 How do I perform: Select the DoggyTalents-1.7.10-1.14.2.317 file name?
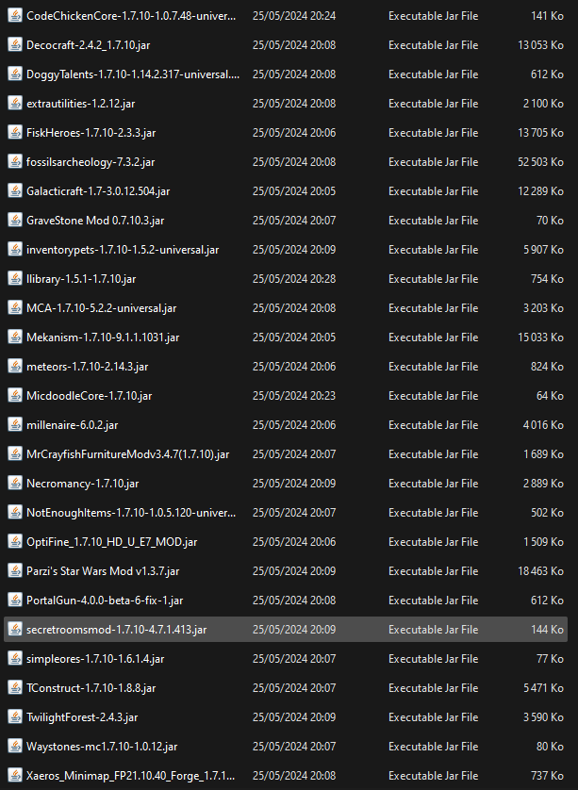(x=133, y=74)
